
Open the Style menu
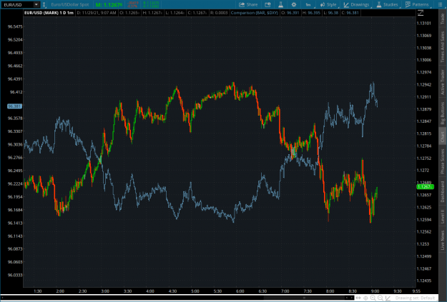point(328,4)
